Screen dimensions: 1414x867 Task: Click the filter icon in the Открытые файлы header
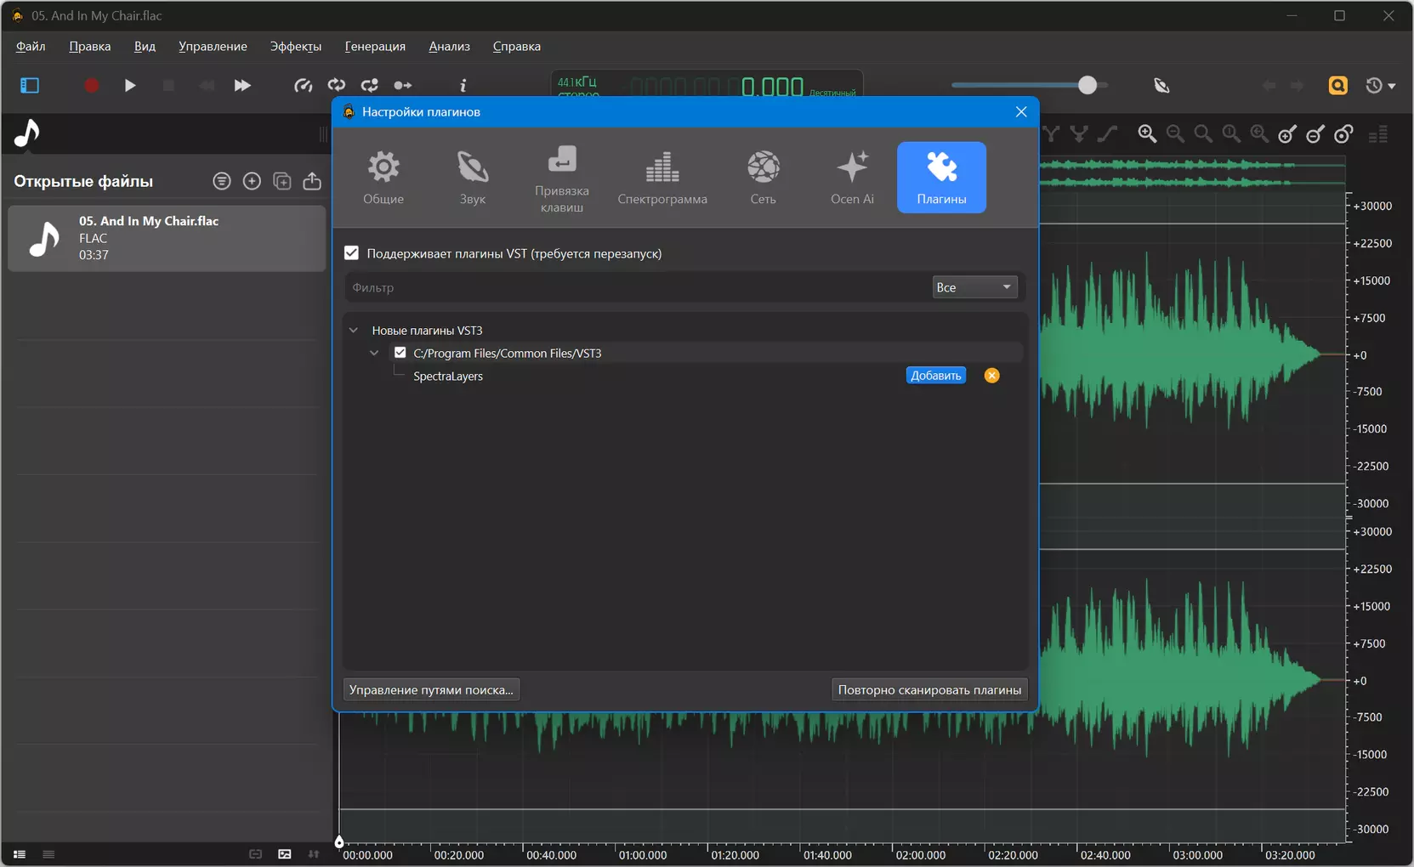pos(222,181)
